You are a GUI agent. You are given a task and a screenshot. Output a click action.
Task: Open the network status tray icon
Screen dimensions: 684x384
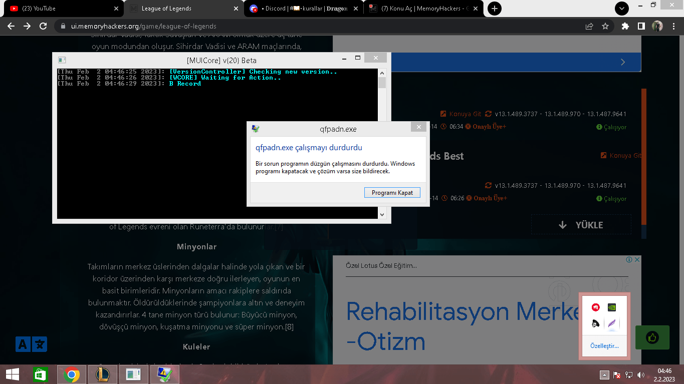[x=629, y=375]
